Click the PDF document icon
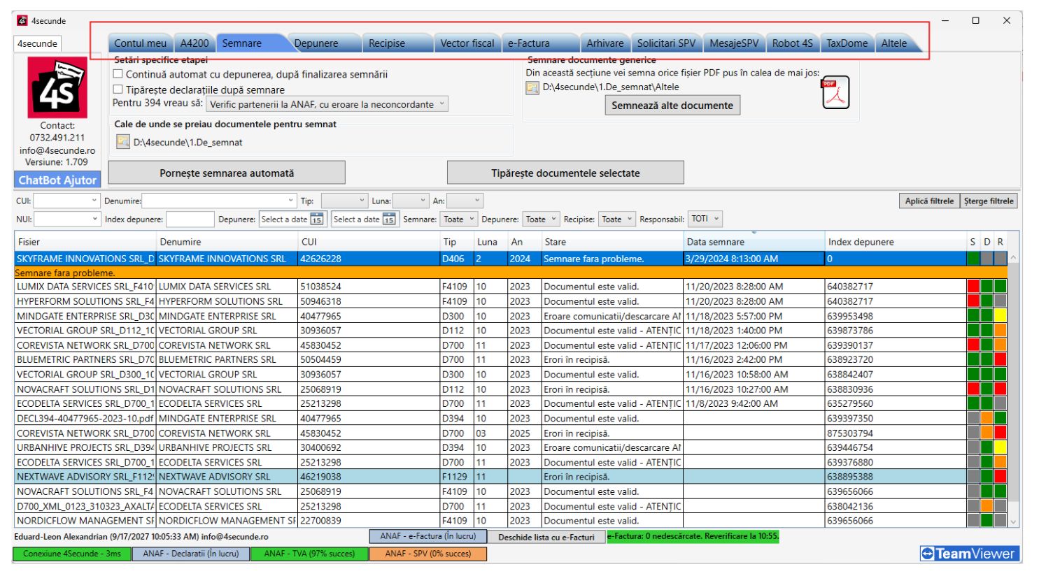Screen dimensions: 1046x576 click(835, 92)
